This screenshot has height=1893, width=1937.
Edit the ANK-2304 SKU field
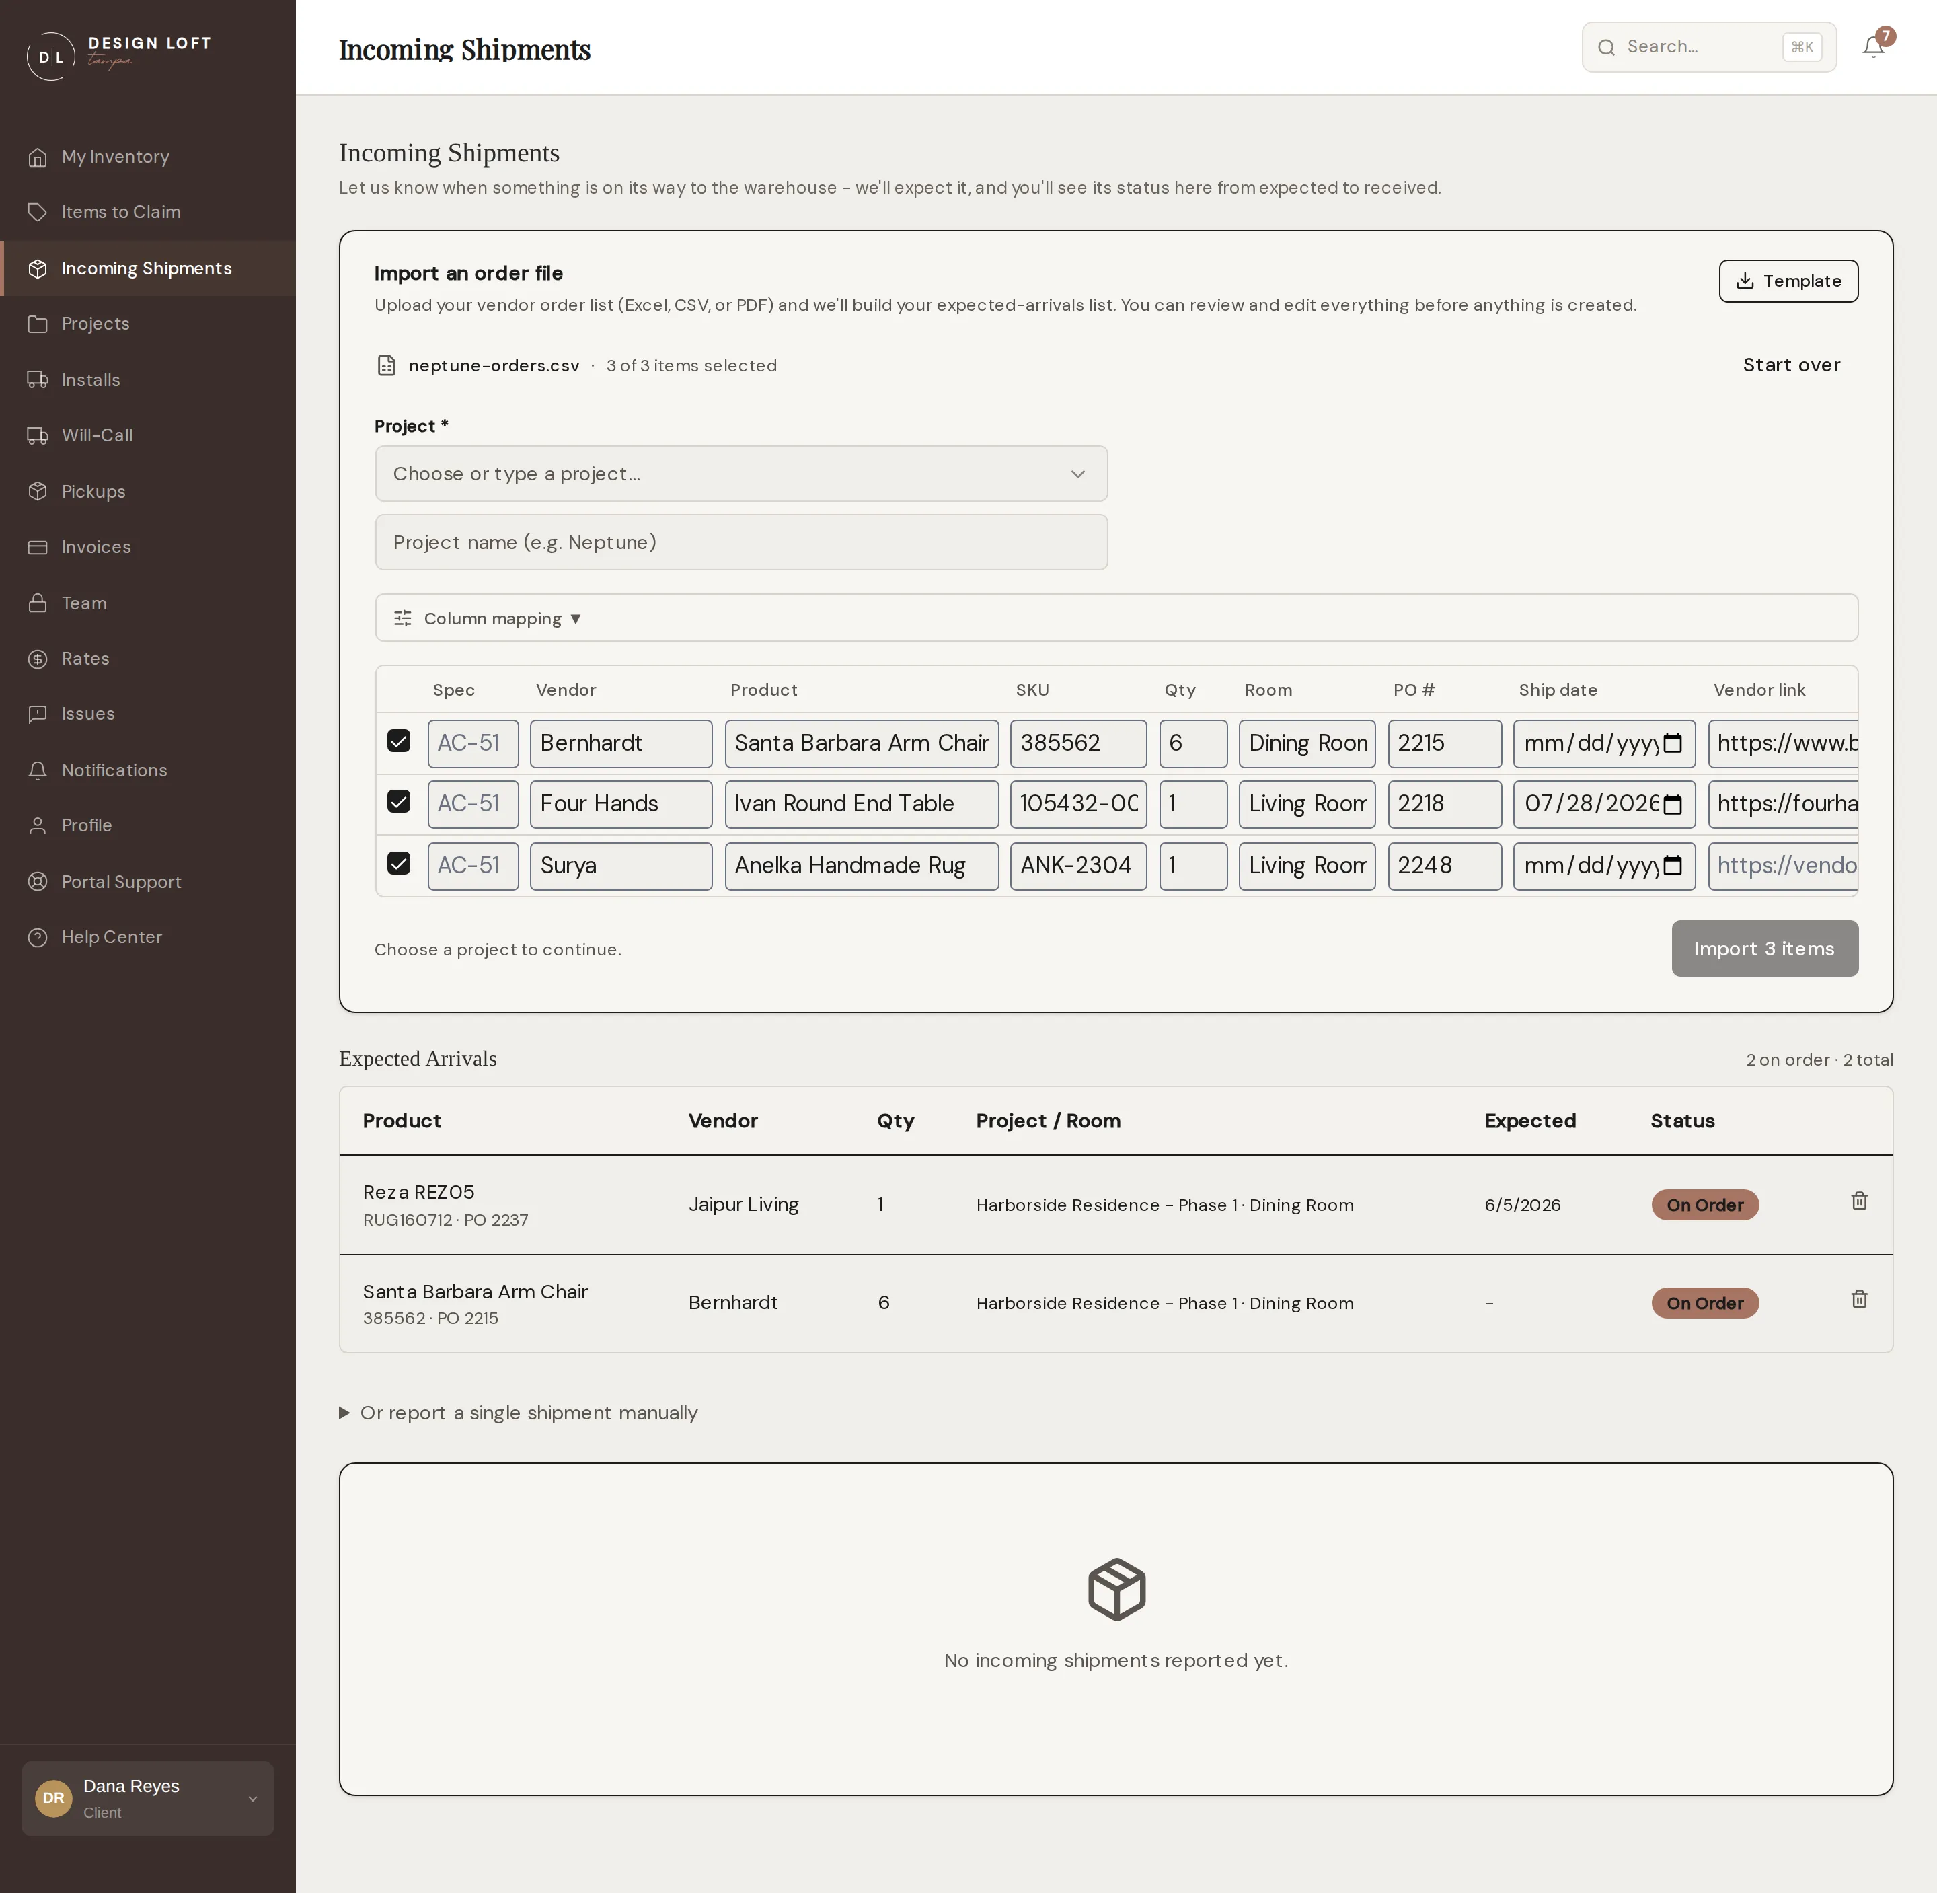click(x=1078, y=865)
